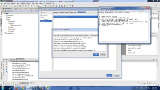Image resolution: width=160 pixels, height=90 pixels.
Task: Click the Cut scissors toolbar icon
Action: [x=15, y=6]
